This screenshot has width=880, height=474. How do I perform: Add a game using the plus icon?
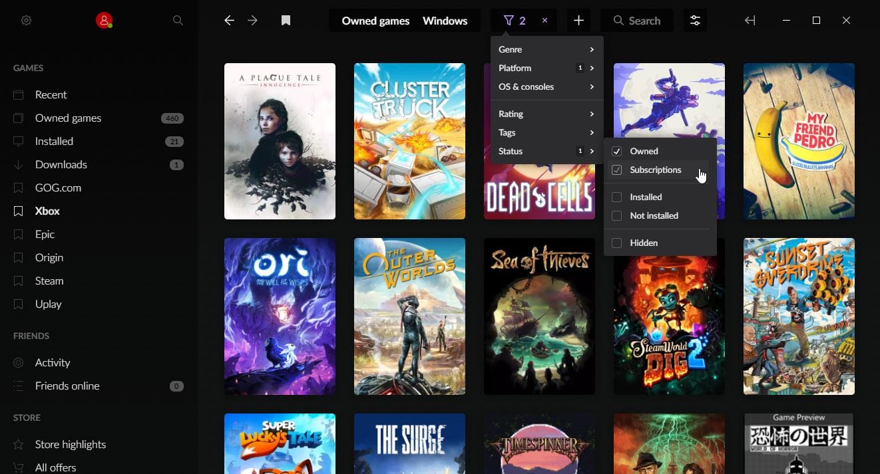click(x=578, y=20)
